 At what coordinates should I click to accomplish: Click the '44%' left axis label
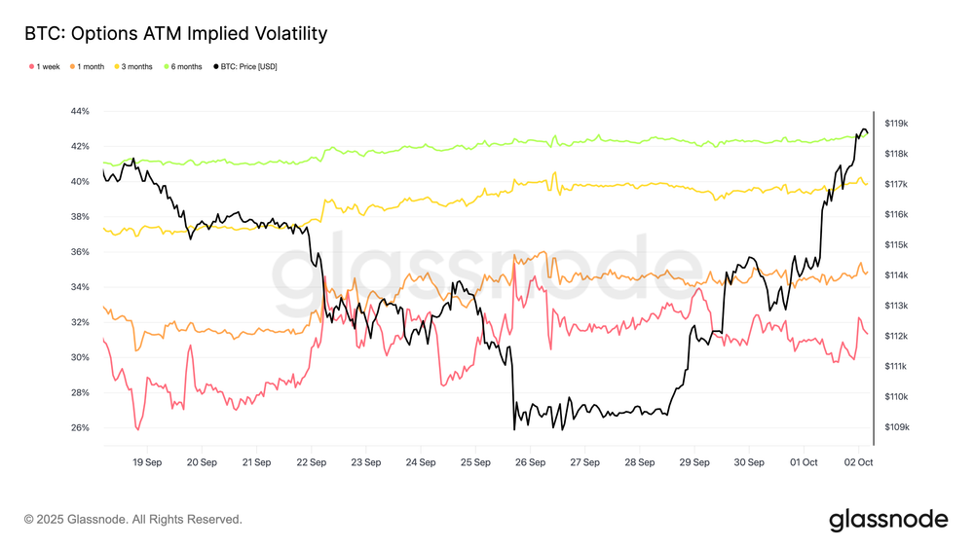point(80,111)
